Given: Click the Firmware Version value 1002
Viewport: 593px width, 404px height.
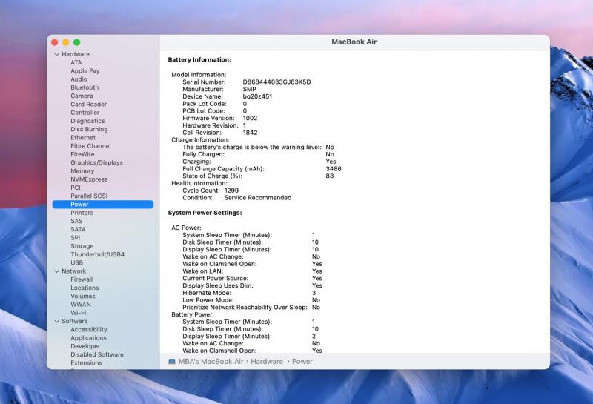Looking at the screenshot, I should 250,118.
